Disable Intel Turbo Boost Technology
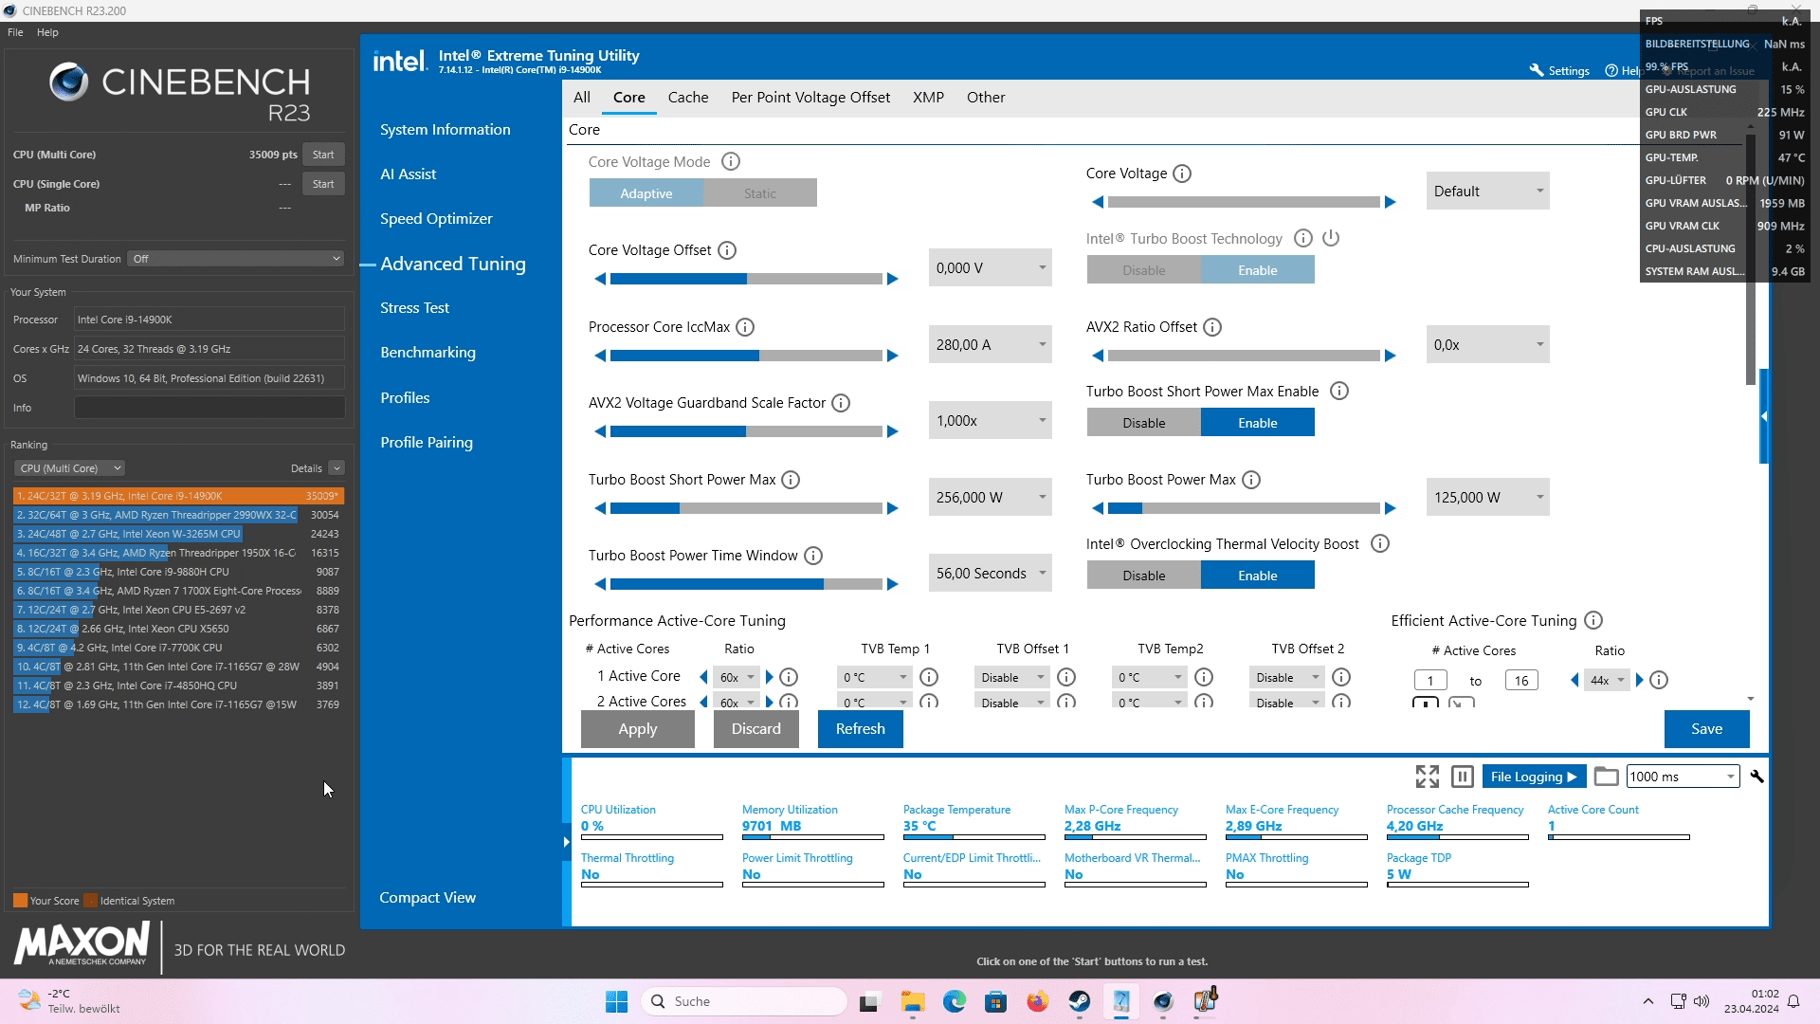This screenshot has height=1024, width=1820. pos(1144,270)
